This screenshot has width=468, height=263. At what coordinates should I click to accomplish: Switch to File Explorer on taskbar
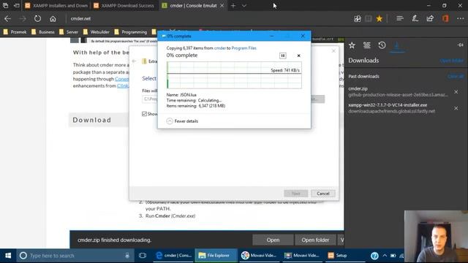tap(216, 256)
